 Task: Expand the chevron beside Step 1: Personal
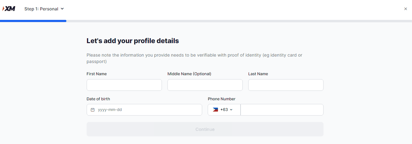pyautogui.click(x=62, y=9)
